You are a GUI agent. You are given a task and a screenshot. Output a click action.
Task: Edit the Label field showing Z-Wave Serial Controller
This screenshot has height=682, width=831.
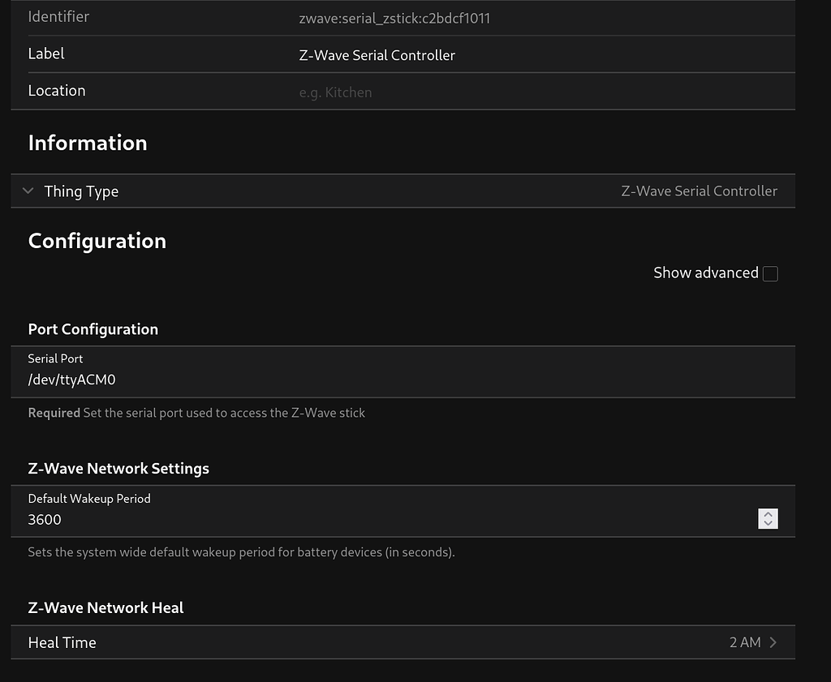coord(377,55)
